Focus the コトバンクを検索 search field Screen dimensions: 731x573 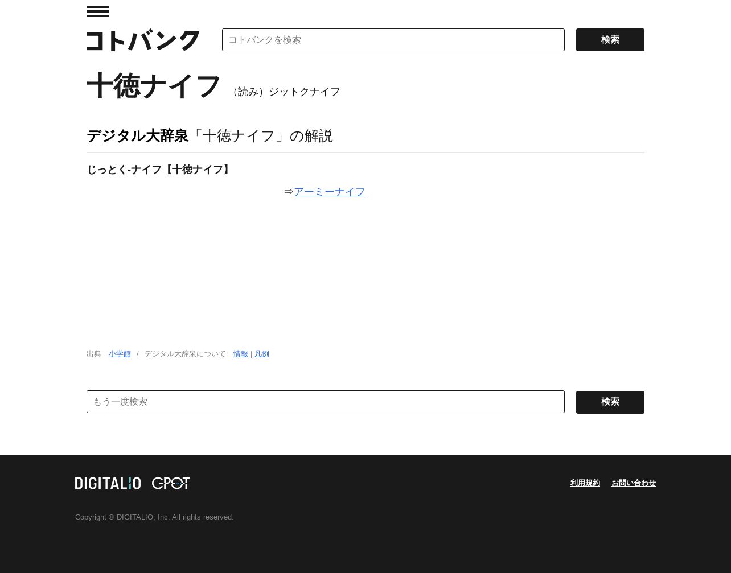point(393,40)
